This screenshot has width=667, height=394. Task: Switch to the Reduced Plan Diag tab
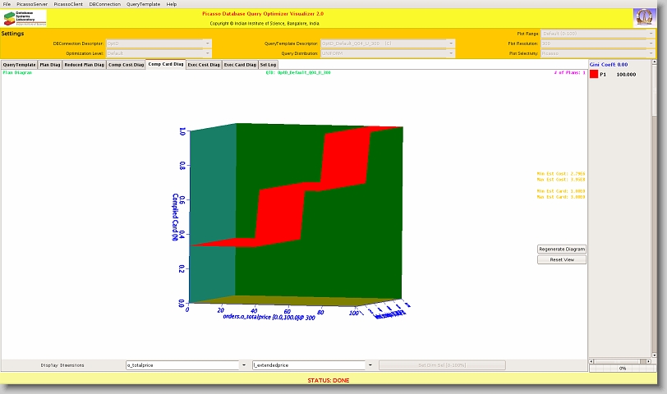(x=84, y=64)
